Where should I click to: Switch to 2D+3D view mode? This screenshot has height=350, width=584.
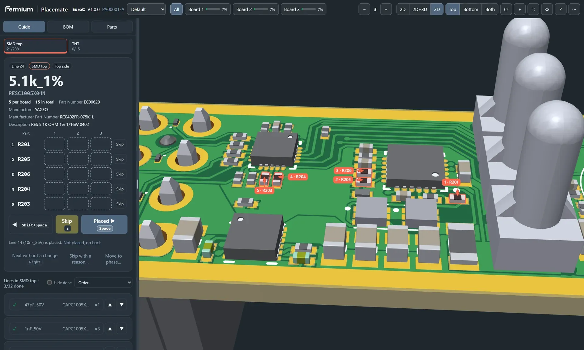pyautogui.click(x=420, y=9)
